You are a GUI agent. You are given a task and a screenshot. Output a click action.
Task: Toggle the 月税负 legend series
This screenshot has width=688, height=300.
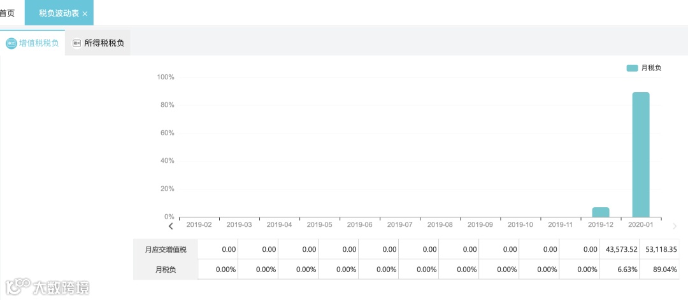[644, 68]
